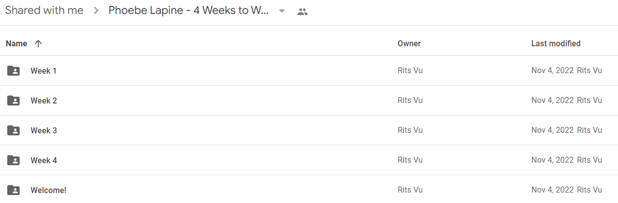Select the Week 2 shared folder icon
Viewport: 618px width, 203px height.
click(13, 101)
